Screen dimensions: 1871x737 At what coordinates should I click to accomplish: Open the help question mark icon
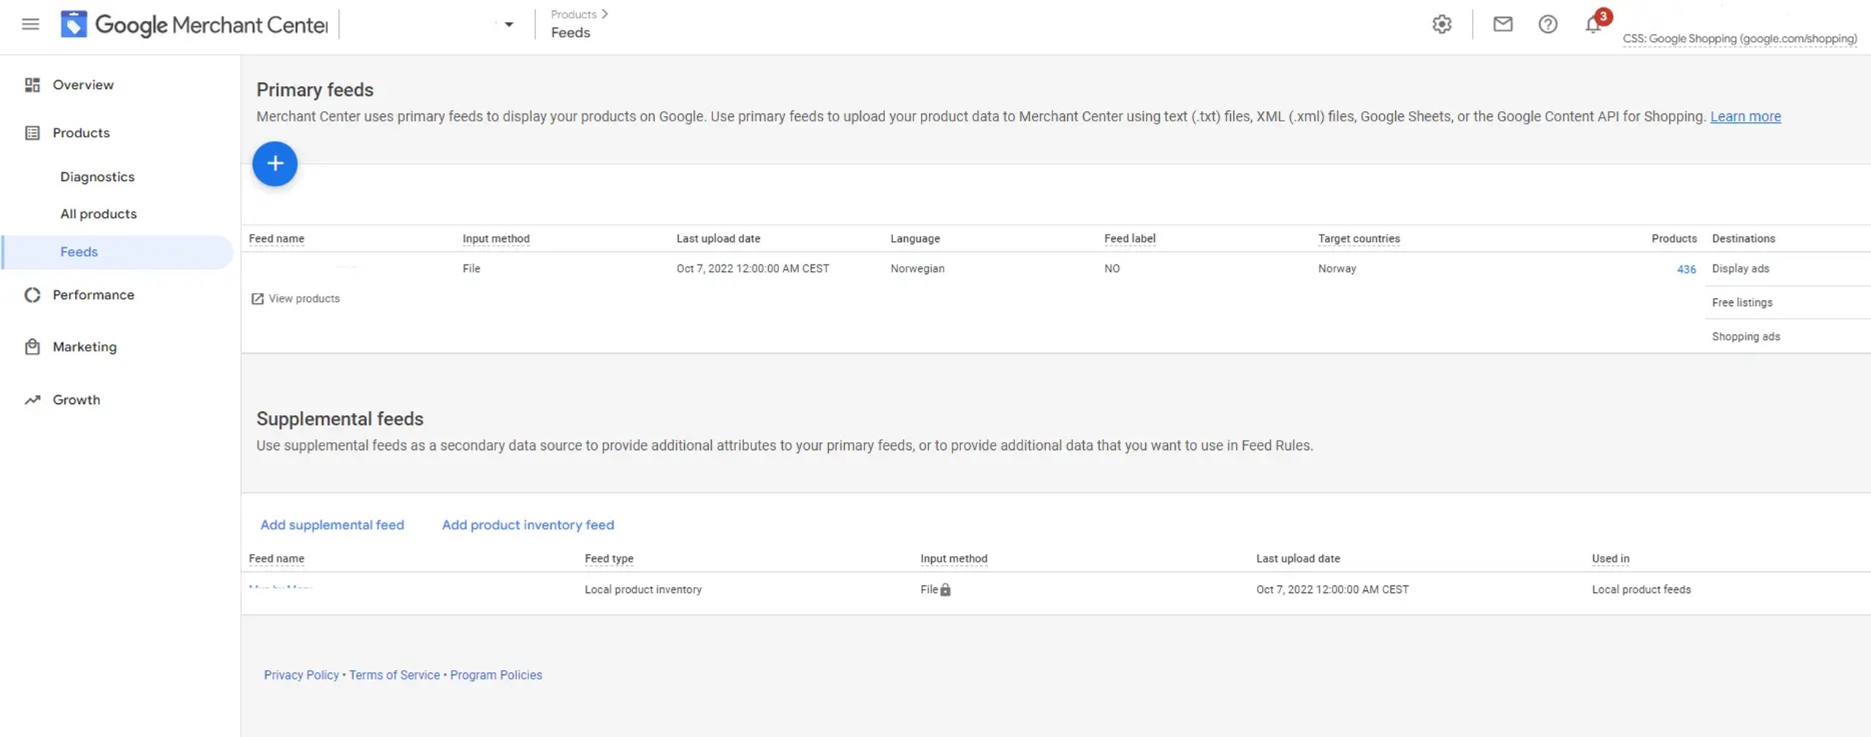pos(1547,24)
